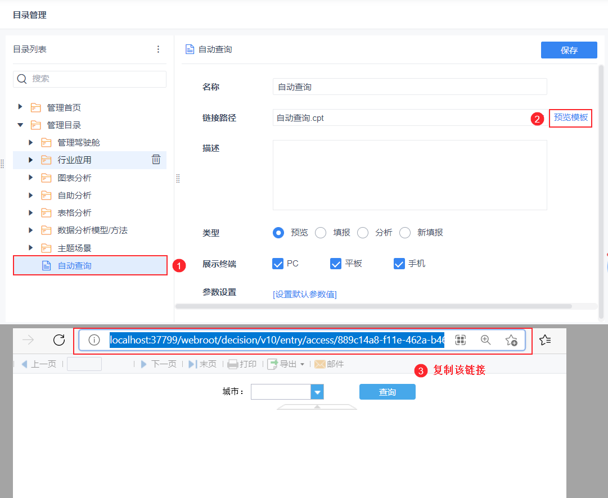Click the 预览模板 preview template link

(x=571, y=117)
